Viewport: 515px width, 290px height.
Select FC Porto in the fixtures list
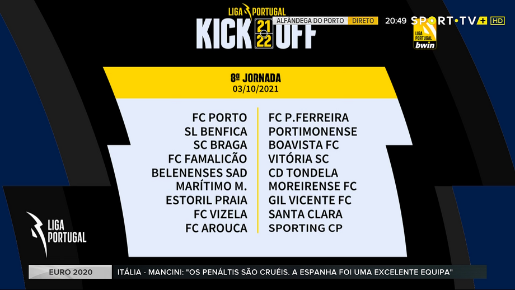point(219,118)
